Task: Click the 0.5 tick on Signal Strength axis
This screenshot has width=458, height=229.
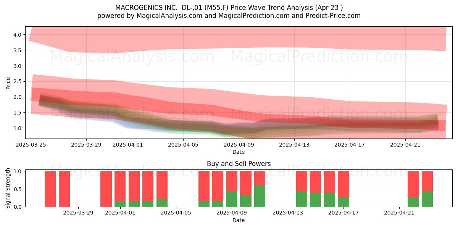Action: pyautogui.click(x=17, y=189)
